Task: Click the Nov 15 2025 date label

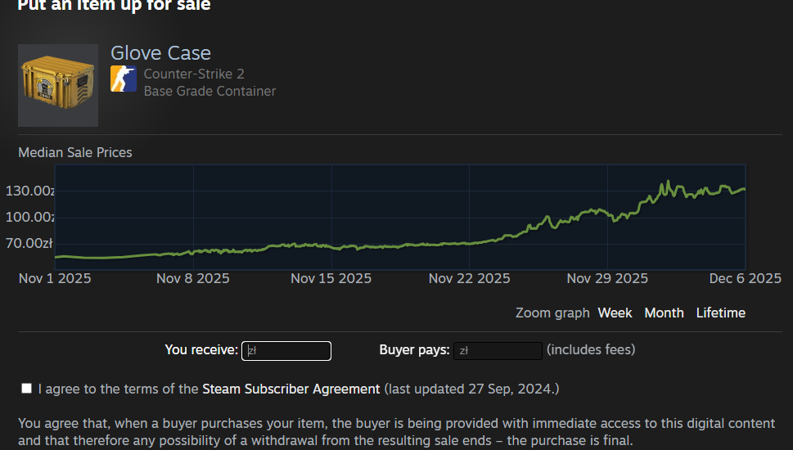Action: pos(331,278)
